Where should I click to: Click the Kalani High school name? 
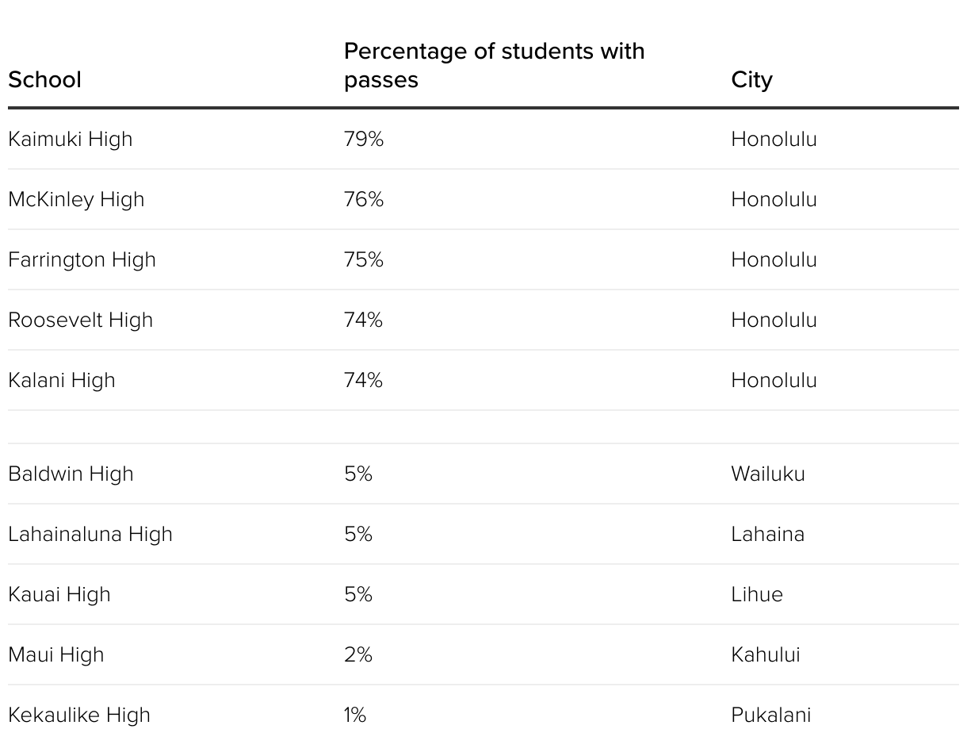point(62,380)
